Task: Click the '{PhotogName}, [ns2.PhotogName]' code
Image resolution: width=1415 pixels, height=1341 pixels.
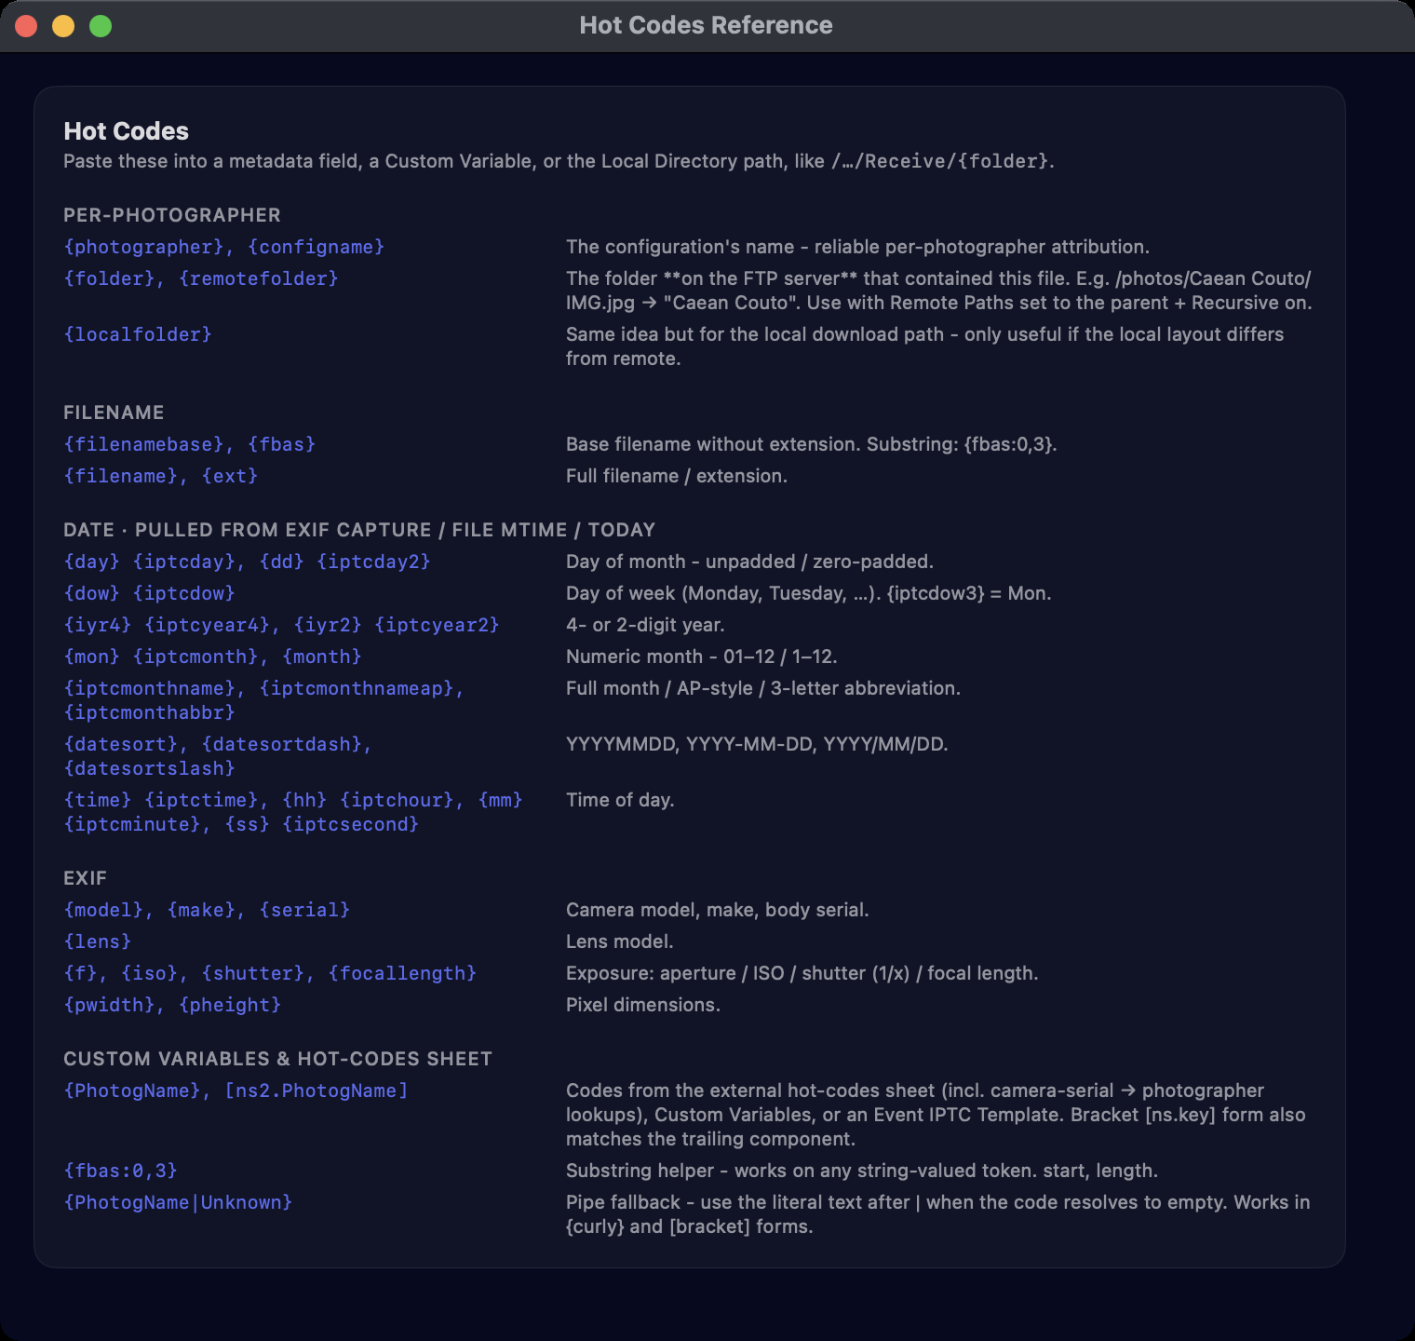Action: tap(236, 1090)
